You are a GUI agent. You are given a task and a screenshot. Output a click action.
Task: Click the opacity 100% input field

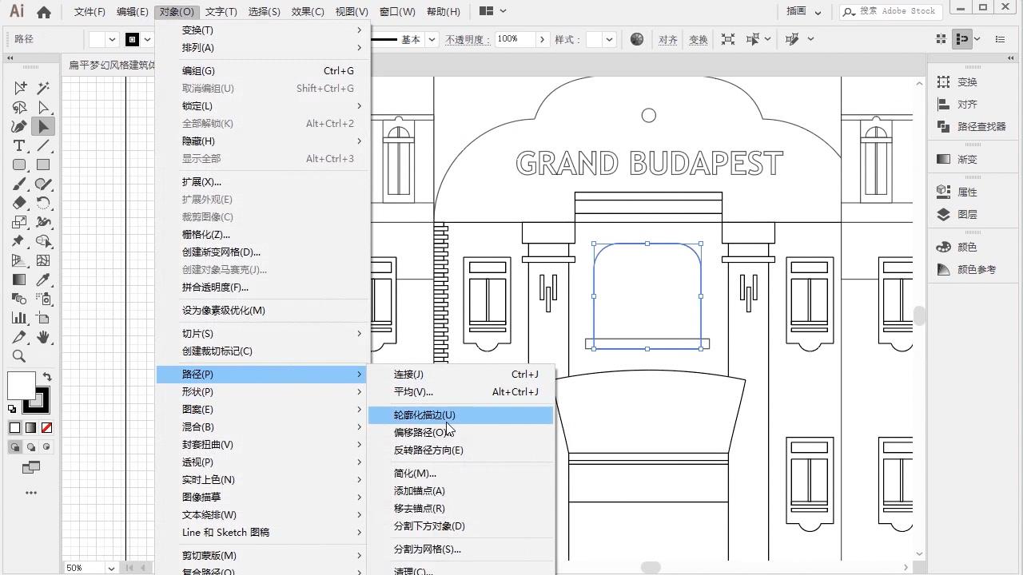515,39
